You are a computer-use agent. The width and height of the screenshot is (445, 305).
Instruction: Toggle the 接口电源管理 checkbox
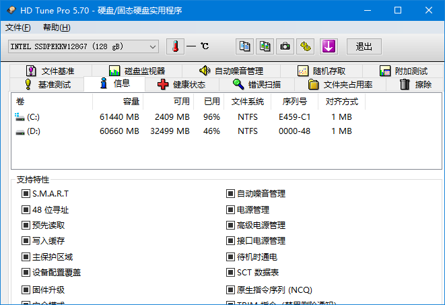click(x=230, y=241)
